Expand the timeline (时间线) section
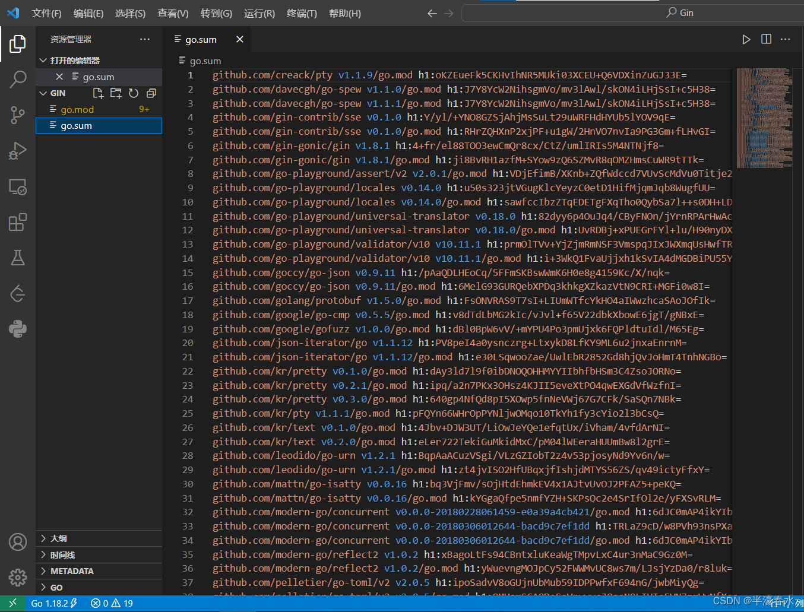 99,555
